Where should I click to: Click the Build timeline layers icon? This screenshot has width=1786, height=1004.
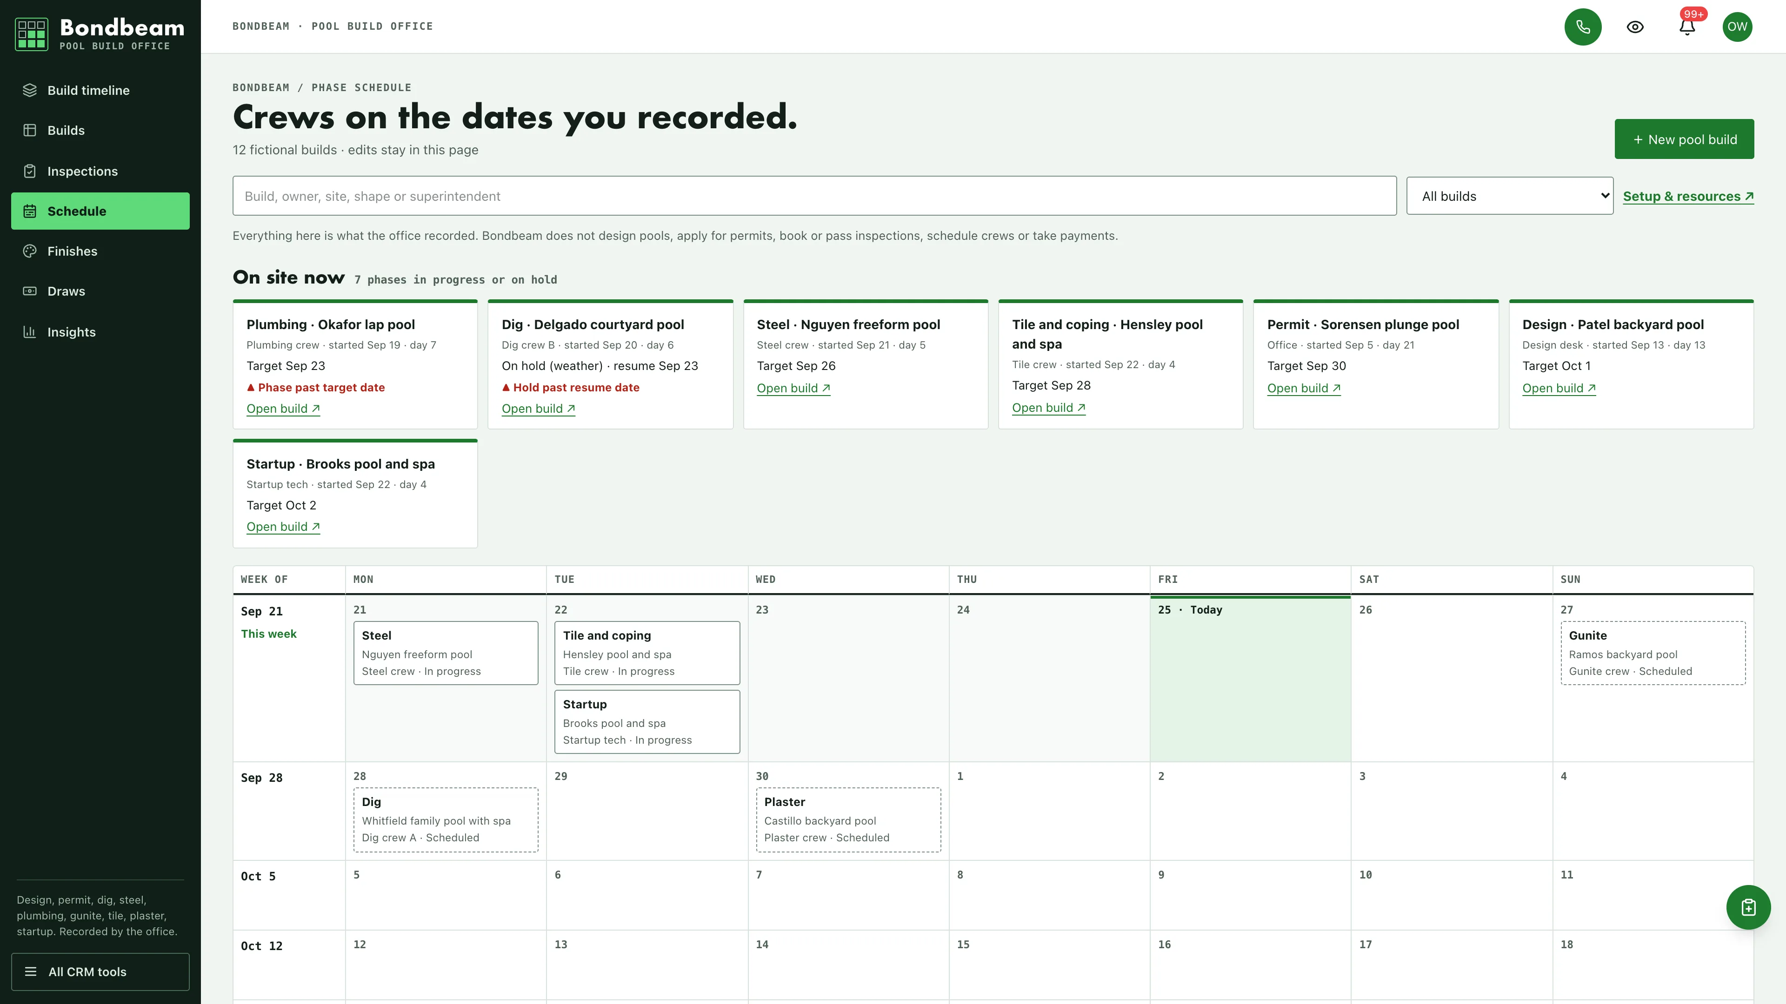[30, 90]
